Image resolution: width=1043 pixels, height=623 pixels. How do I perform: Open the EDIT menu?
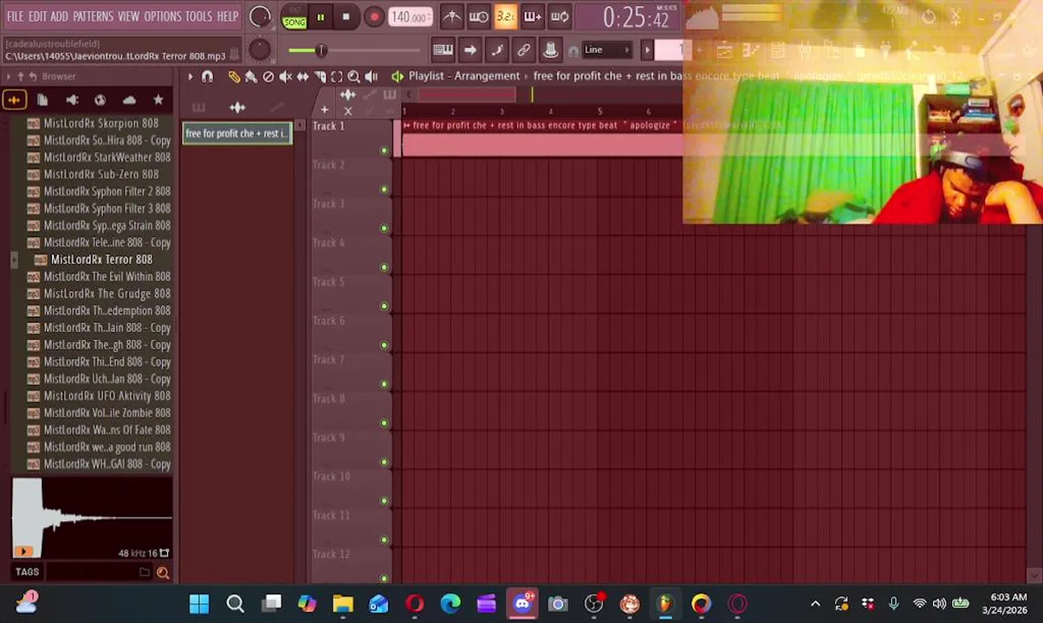pyautogui.click(x=37, y=16)
